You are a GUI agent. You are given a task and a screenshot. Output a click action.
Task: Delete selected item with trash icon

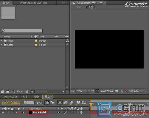pos(27,92)
